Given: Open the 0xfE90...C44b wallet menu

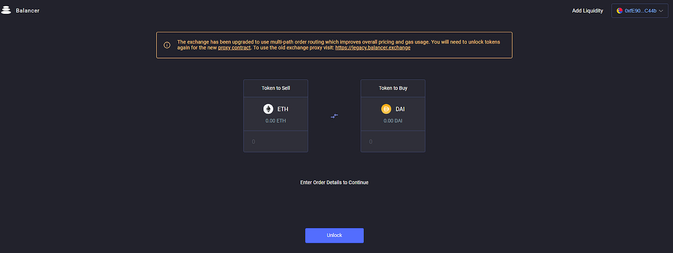Looking at the screenshot, I should 640,11.
